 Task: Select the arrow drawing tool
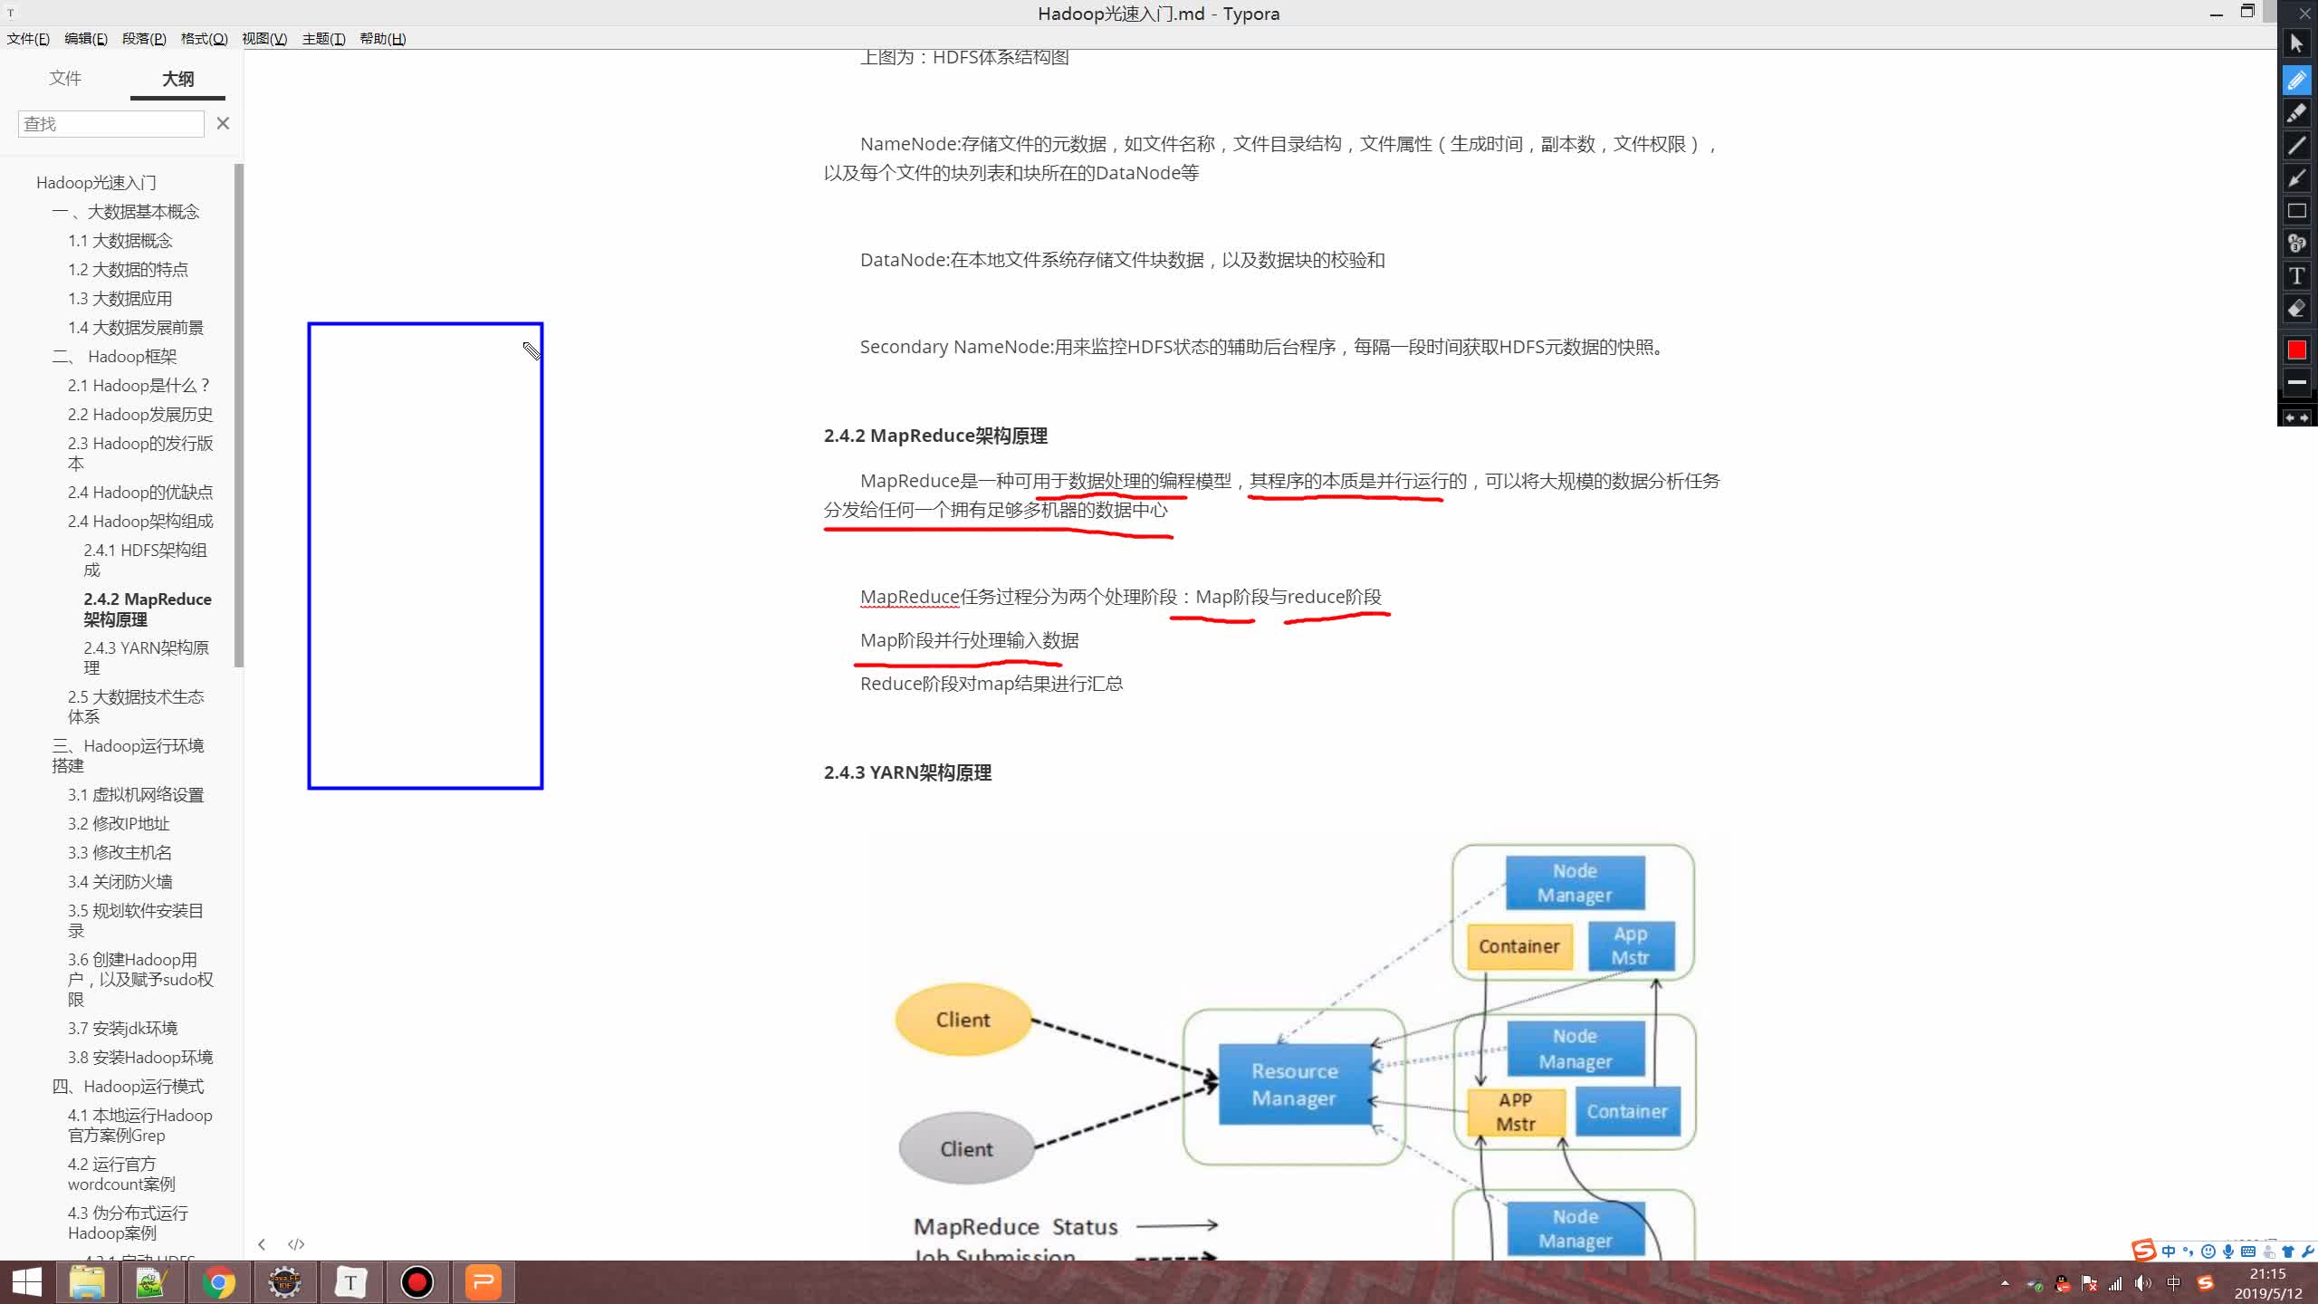[2296, 178]
